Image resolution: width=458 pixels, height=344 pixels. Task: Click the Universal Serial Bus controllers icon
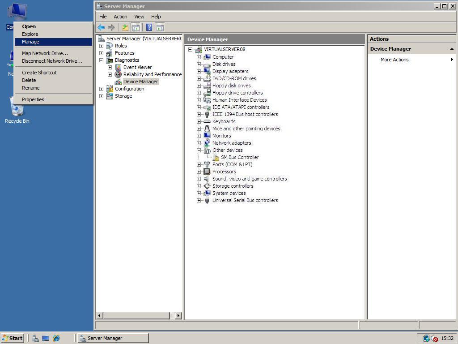tap(207, 200)
